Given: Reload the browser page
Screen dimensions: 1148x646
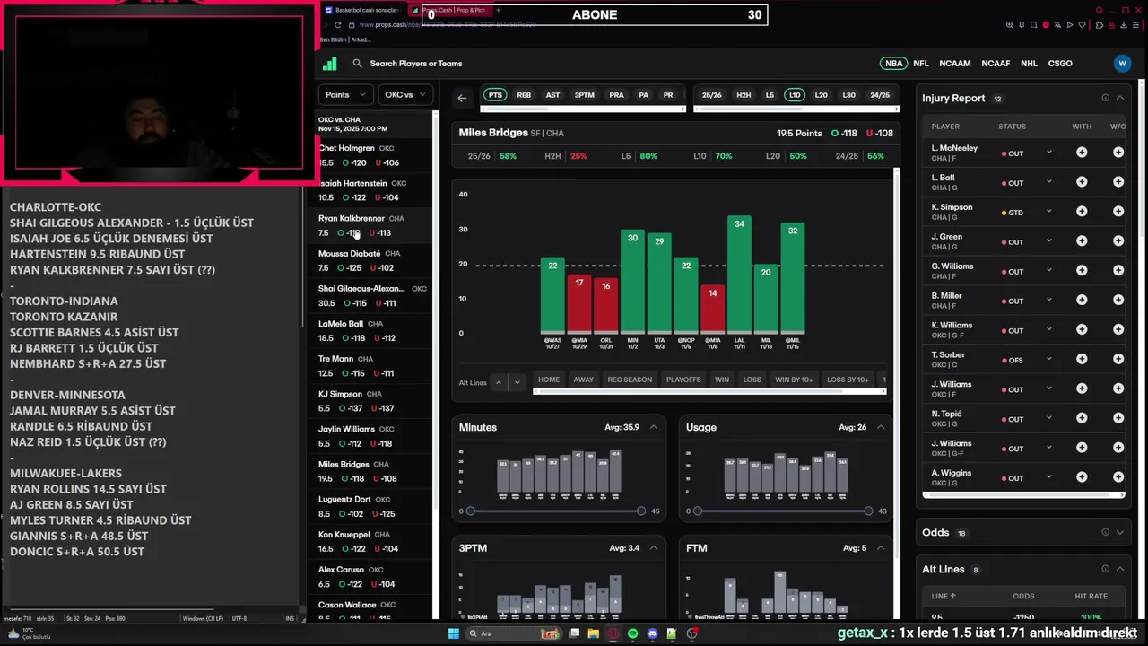Looking at the screenshot, I should [338, 25].
